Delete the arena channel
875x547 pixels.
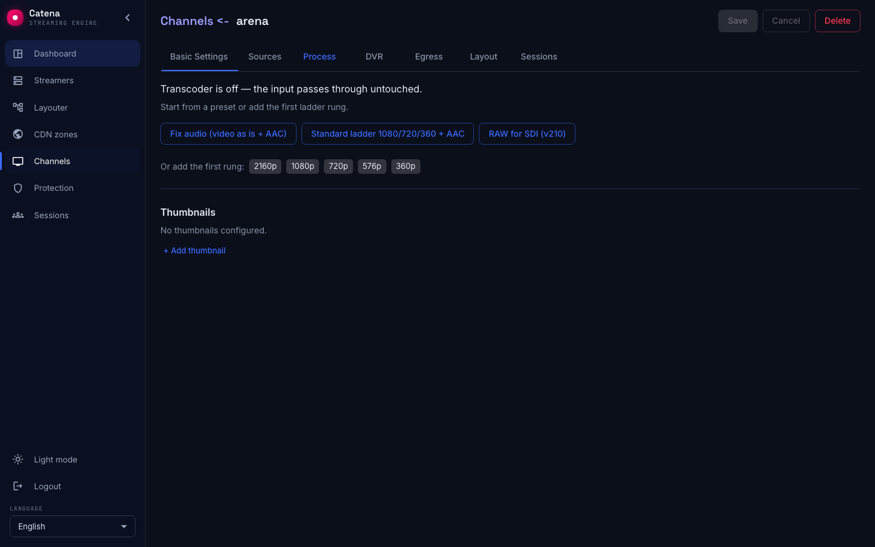coord(837,21)
